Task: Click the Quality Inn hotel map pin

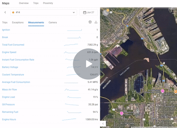Action: (x=122, y=113)
